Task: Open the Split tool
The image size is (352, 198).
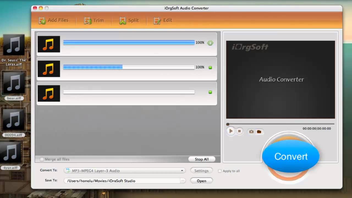Action: pyautogui.click(x=129, y=20)
